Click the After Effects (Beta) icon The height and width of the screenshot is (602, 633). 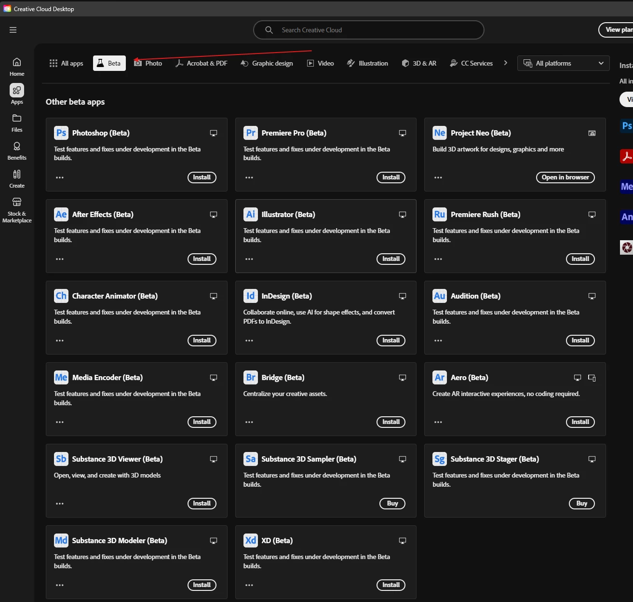61,214
